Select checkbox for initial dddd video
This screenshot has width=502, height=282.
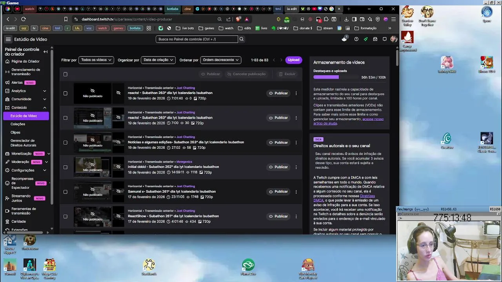coord(65,167)
